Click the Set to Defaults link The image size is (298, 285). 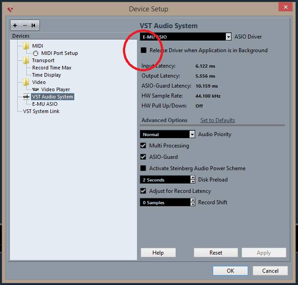pyautogui.click(x=218, y=120)
